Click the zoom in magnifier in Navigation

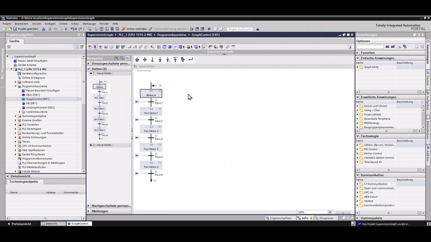coord(117,58)
